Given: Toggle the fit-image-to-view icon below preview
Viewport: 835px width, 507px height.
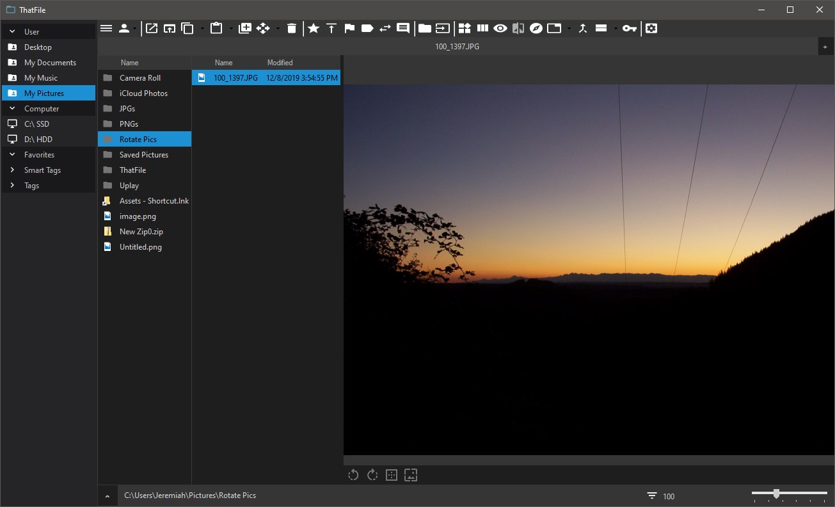Looking at the screenshot, I should (x=411, y=474).
